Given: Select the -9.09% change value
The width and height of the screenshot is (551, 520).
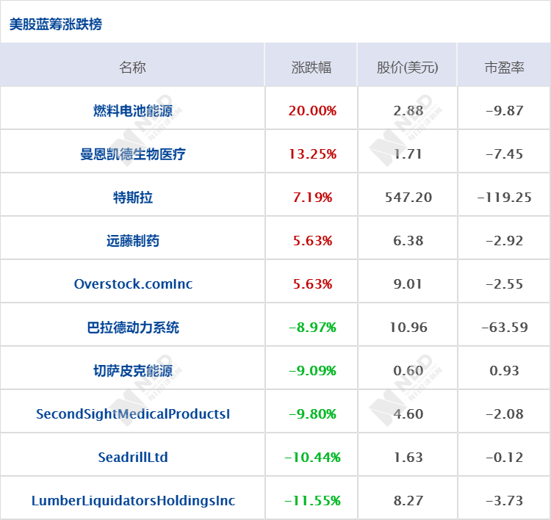Looking at the screenshot, I should [312, 371].
